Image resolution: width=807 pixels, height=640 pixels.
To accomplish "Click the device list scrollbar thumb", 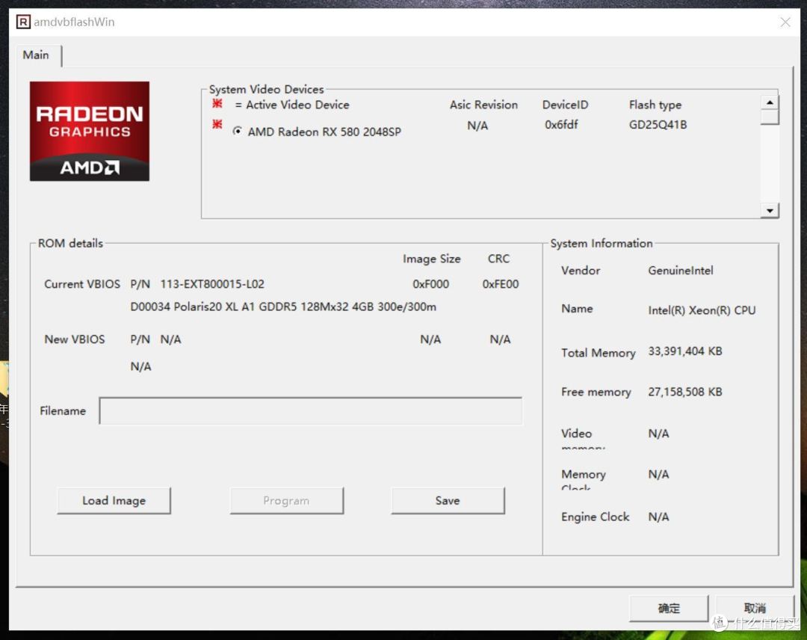I will (770, 117).
